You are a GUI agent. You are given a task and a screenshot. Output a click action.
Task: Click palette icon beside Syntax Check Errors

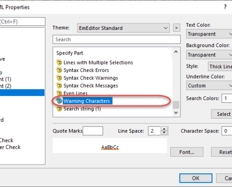pos(59,70)
